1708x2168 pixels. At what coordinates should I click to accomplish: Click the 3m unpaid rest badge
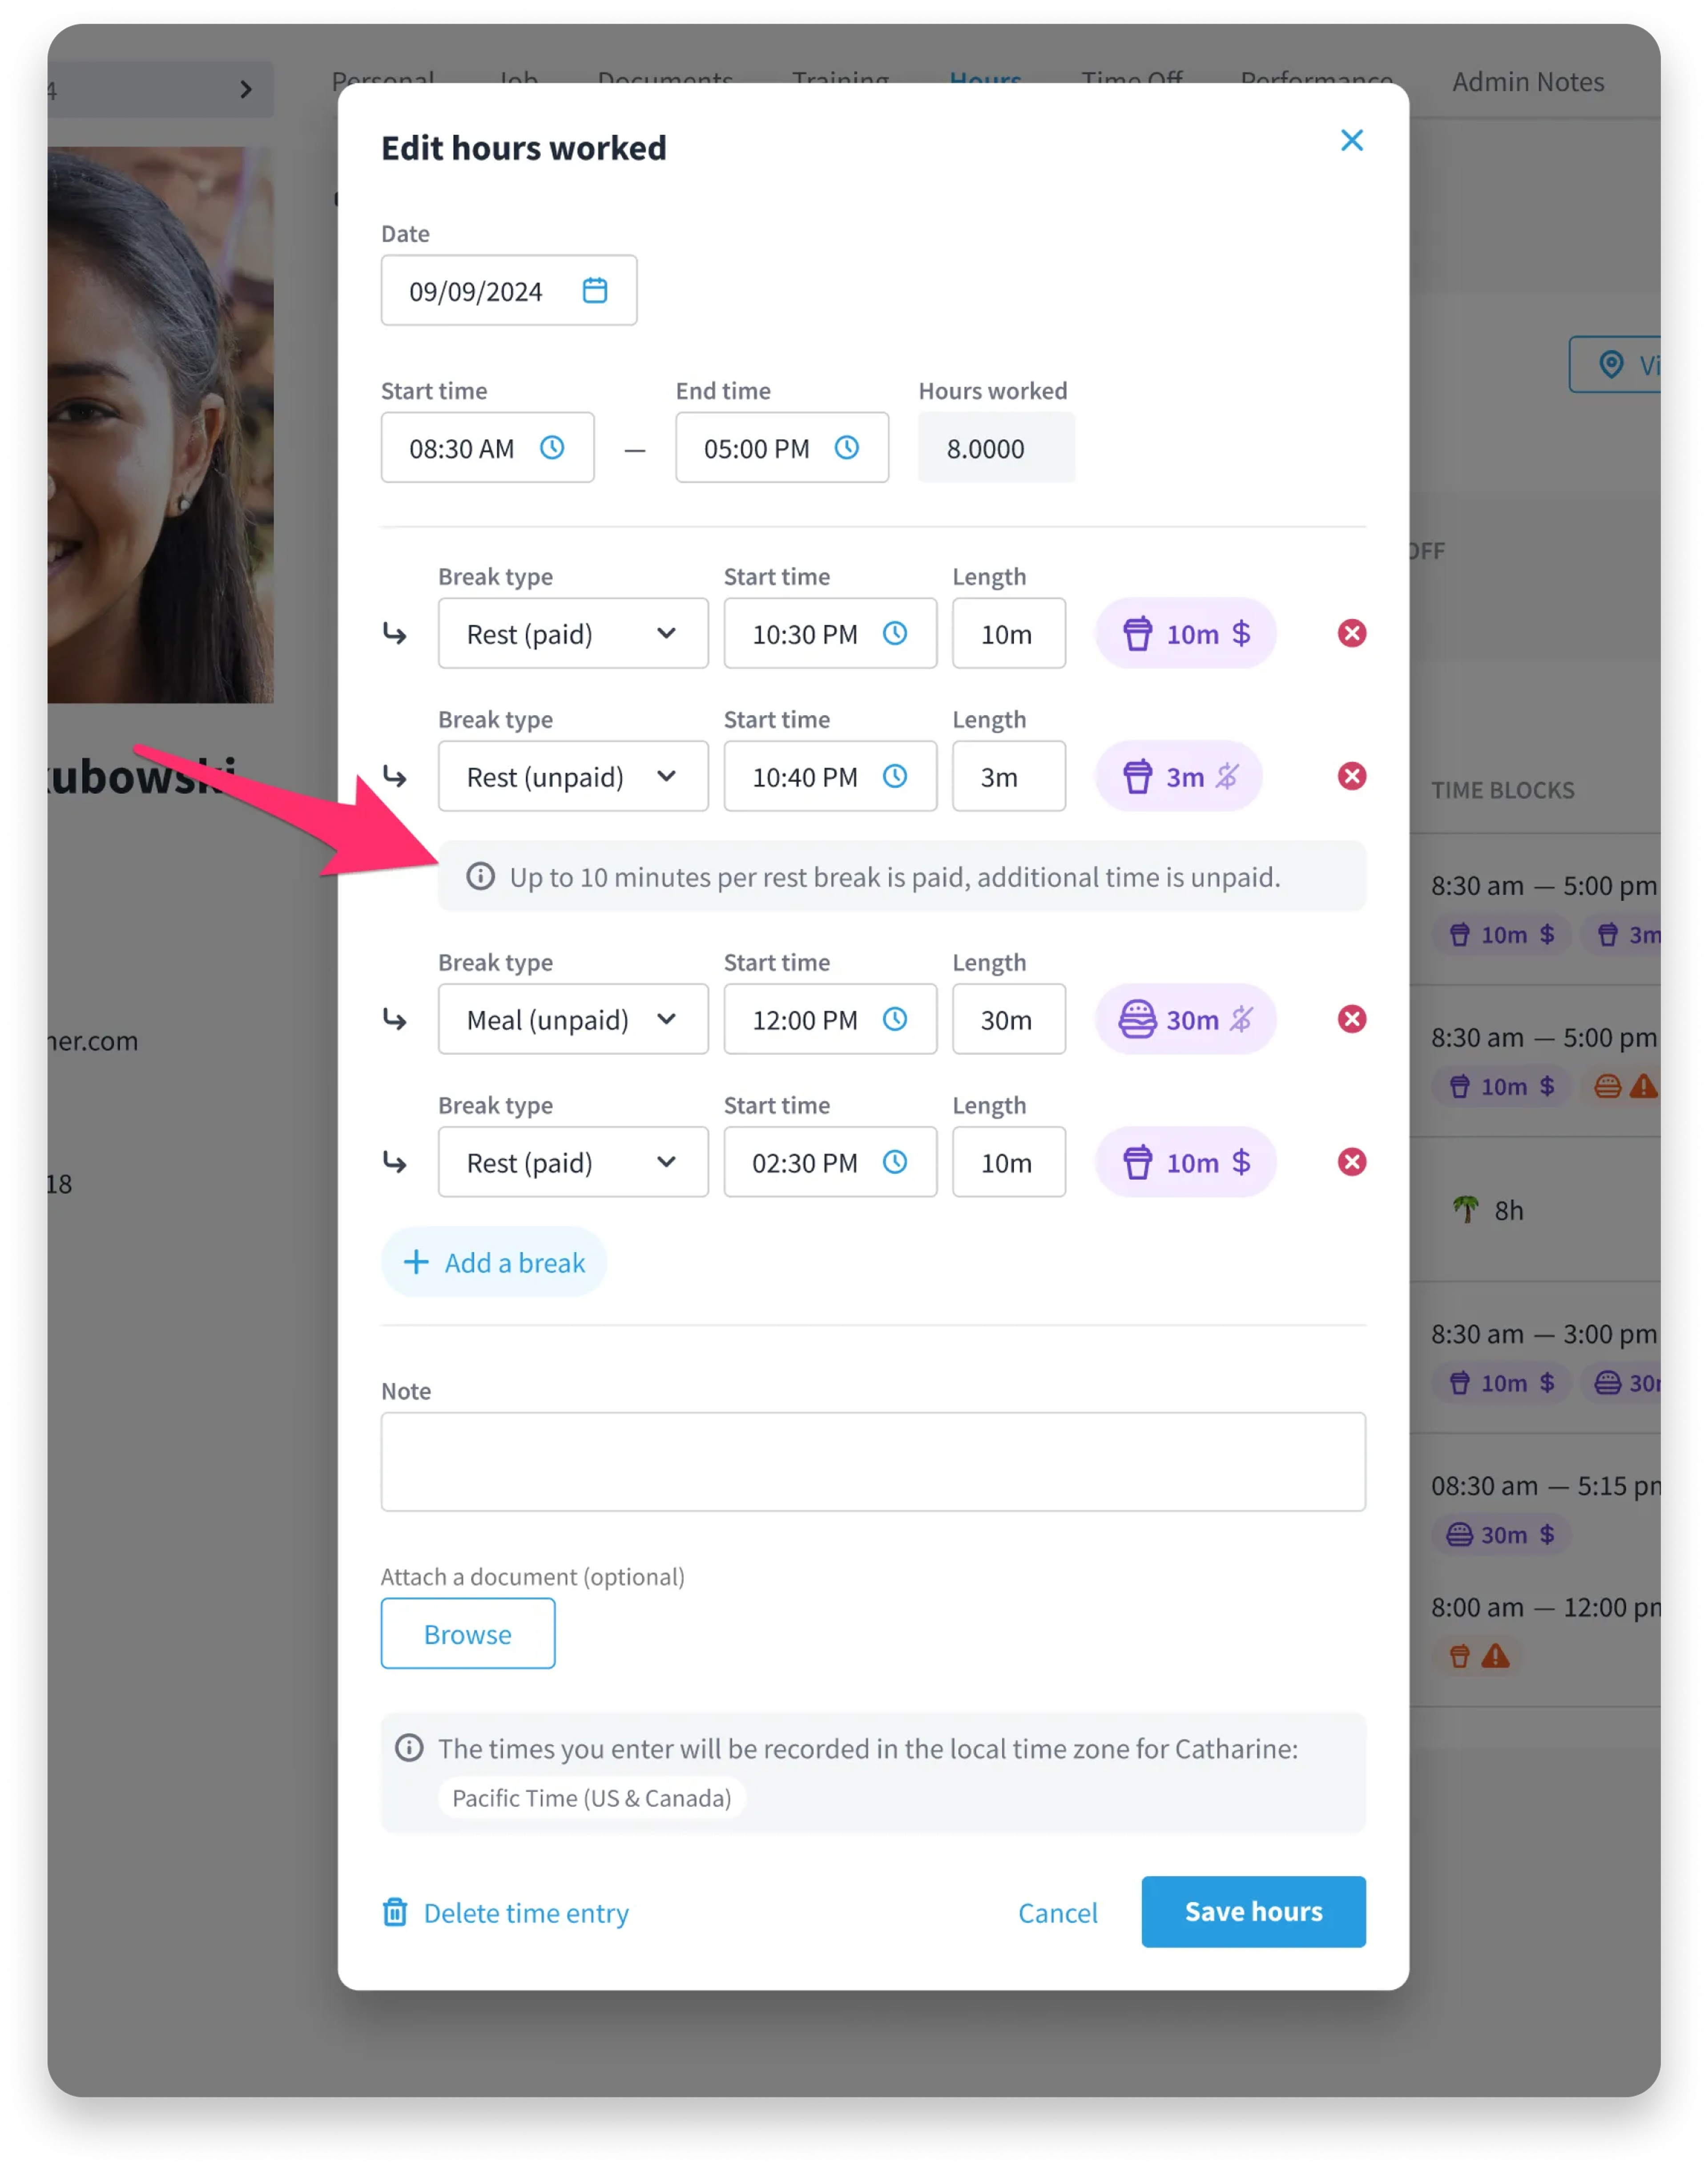[1179, 776]
